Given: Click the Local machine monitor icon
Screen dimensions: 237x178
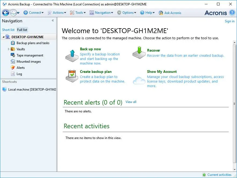Looking at the screenshot, I should [x=5, y=89].
